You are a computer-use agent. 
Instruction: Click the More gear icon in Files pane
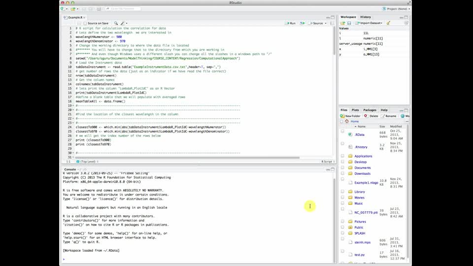click(x=403, y=116)
